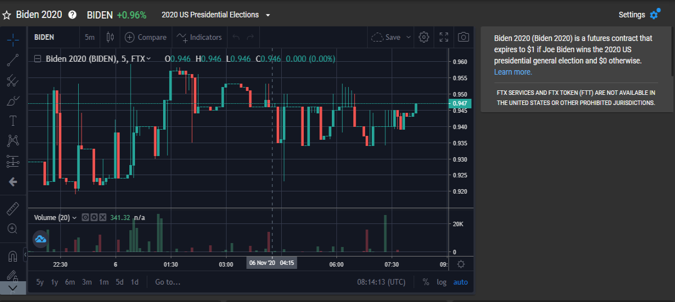Image resolution: width=675 pixels, height=302 pixels.
Task: Click the BIDEN ticker in the header
Action: 100,15
